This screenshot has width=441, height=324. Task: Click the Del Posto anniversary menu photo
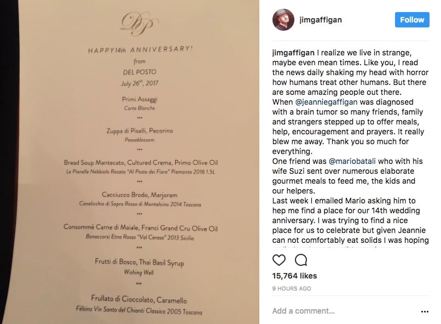point(130,162)
